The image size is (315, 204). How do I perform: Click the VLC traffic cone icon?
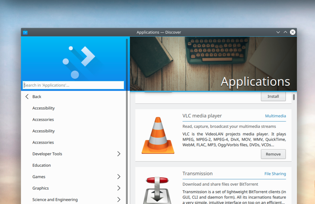point(157,135)
